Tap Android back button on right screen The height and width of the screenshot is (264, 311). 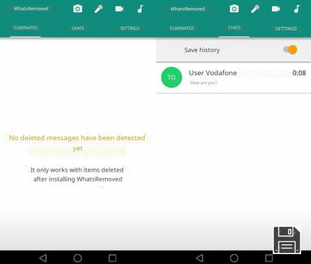(199, 258)
